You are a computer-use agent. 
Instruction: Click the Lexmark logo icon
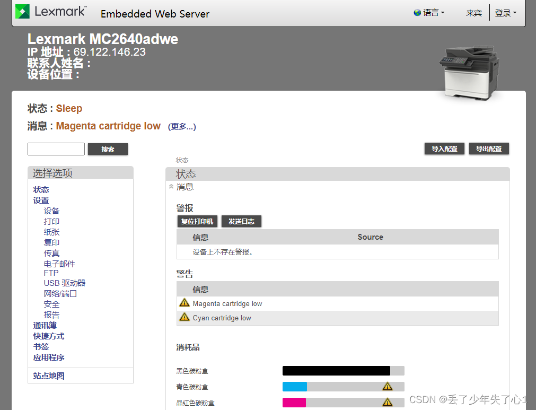[x=21, y=11]
